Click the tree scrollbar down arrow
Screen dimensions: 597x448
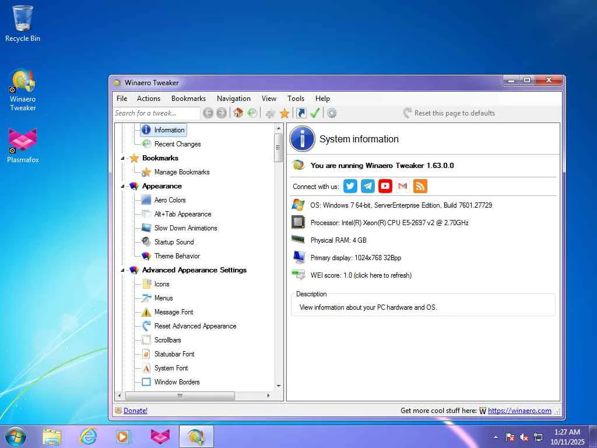(x=278, y=386)
